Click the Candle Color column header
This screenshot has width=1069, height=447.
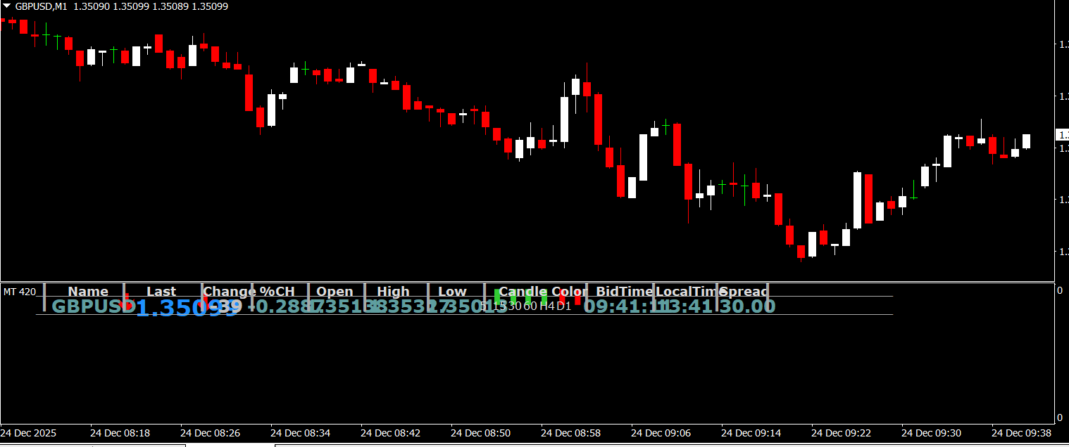542,292
